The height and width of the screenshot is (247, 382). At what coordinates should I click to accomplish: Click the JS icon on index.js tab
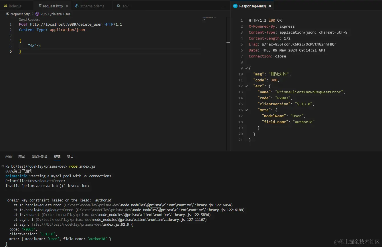point(5,6)
